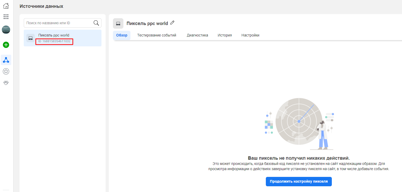Click the radar illustration in empty state
Screen dimensions: 402x192
[299, 121]
